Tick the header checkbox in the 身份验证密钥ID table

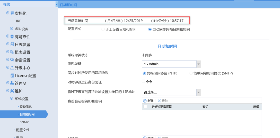[x=145, y=107]
